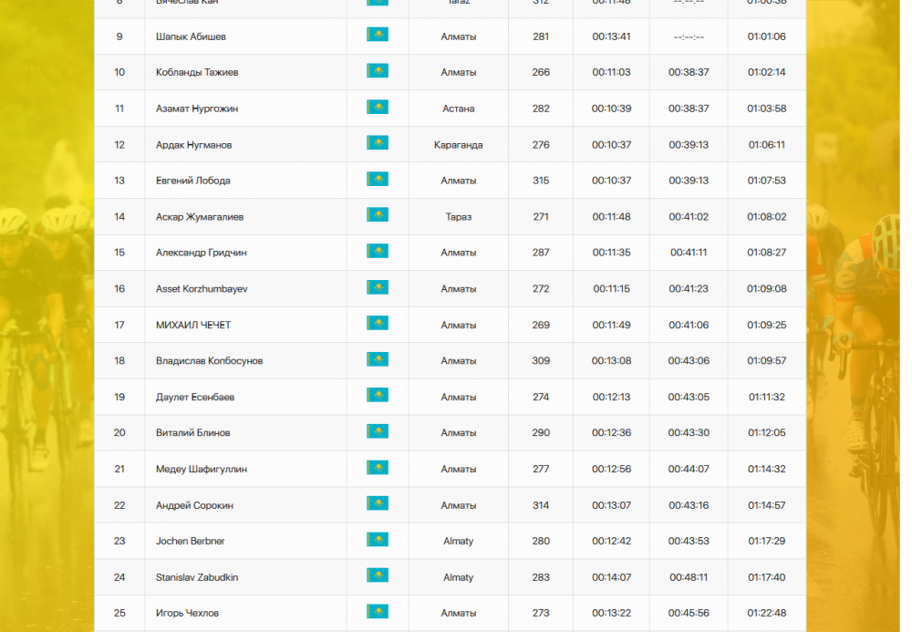
Task: Select rider name Аскар Жумагалиев
Action: point(199,217)
